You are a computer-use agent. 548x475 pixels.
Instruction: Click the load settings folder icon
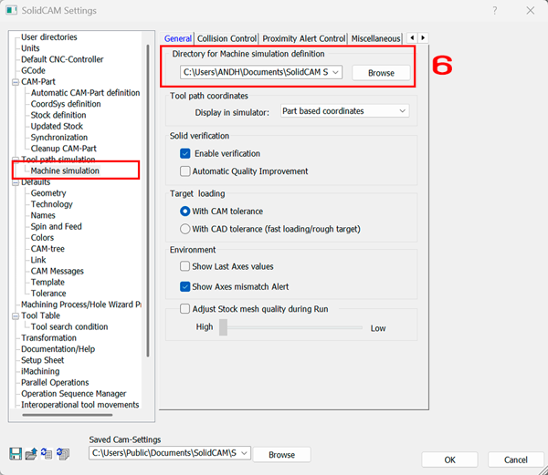(31, 453)
